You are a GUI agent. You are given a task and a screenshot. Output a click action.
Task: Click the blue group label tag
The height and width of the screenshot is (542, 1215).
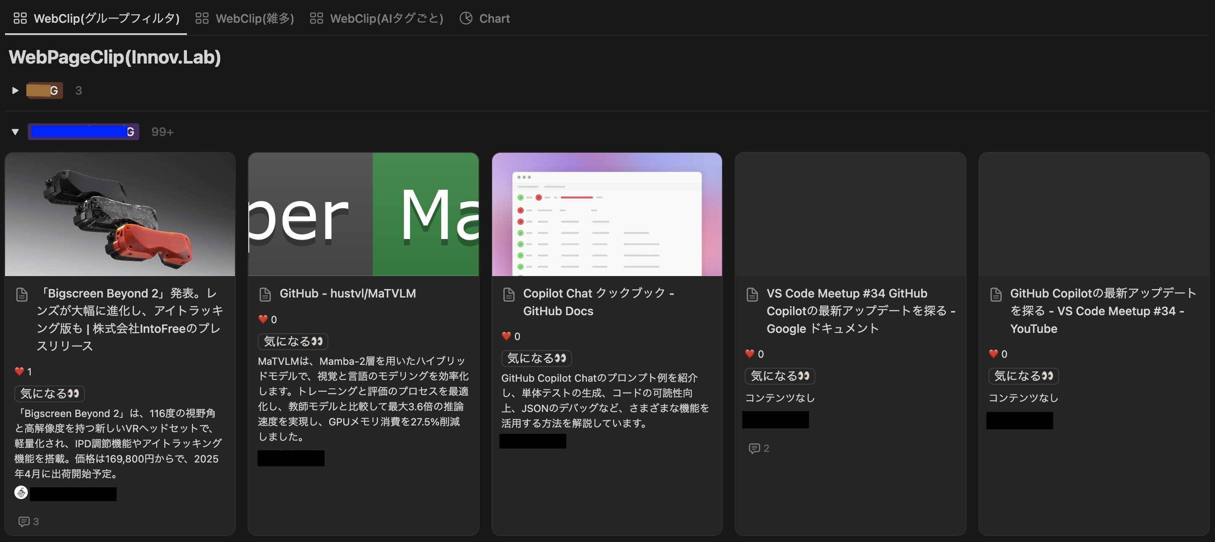(83, 132)
